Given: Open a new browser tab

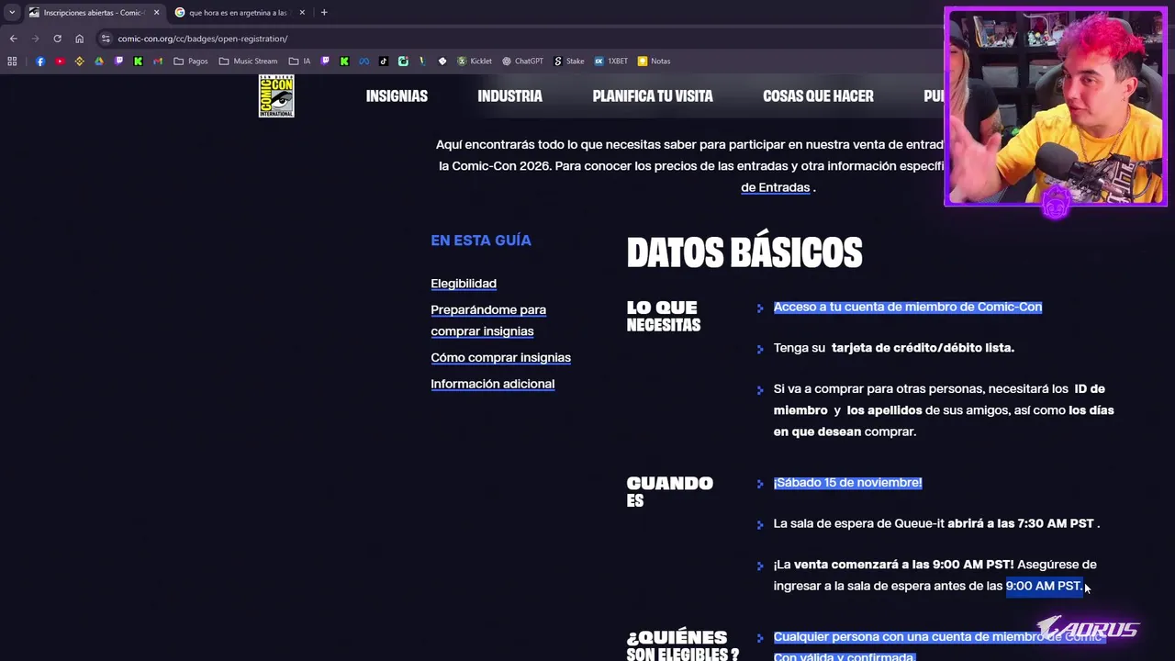Looking at the screenshot, I should 324,13.
